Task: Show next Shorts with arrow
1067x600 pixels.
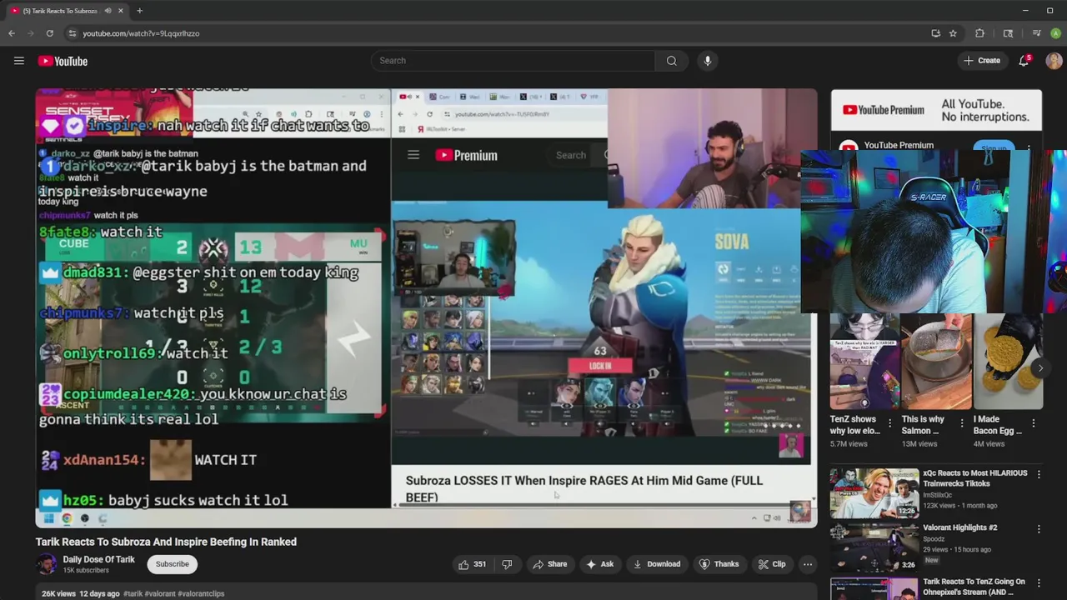Action: pos(1040,367)
